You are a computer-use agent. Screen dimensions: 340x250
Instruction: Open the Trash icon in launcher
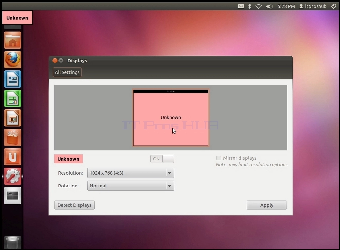point(13,243)
